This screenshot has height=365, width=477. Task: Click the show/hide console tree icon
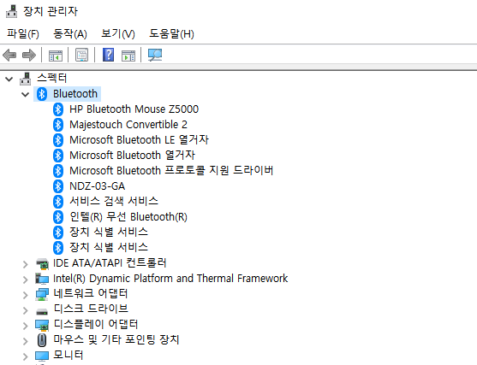click(x=56, y=56)
